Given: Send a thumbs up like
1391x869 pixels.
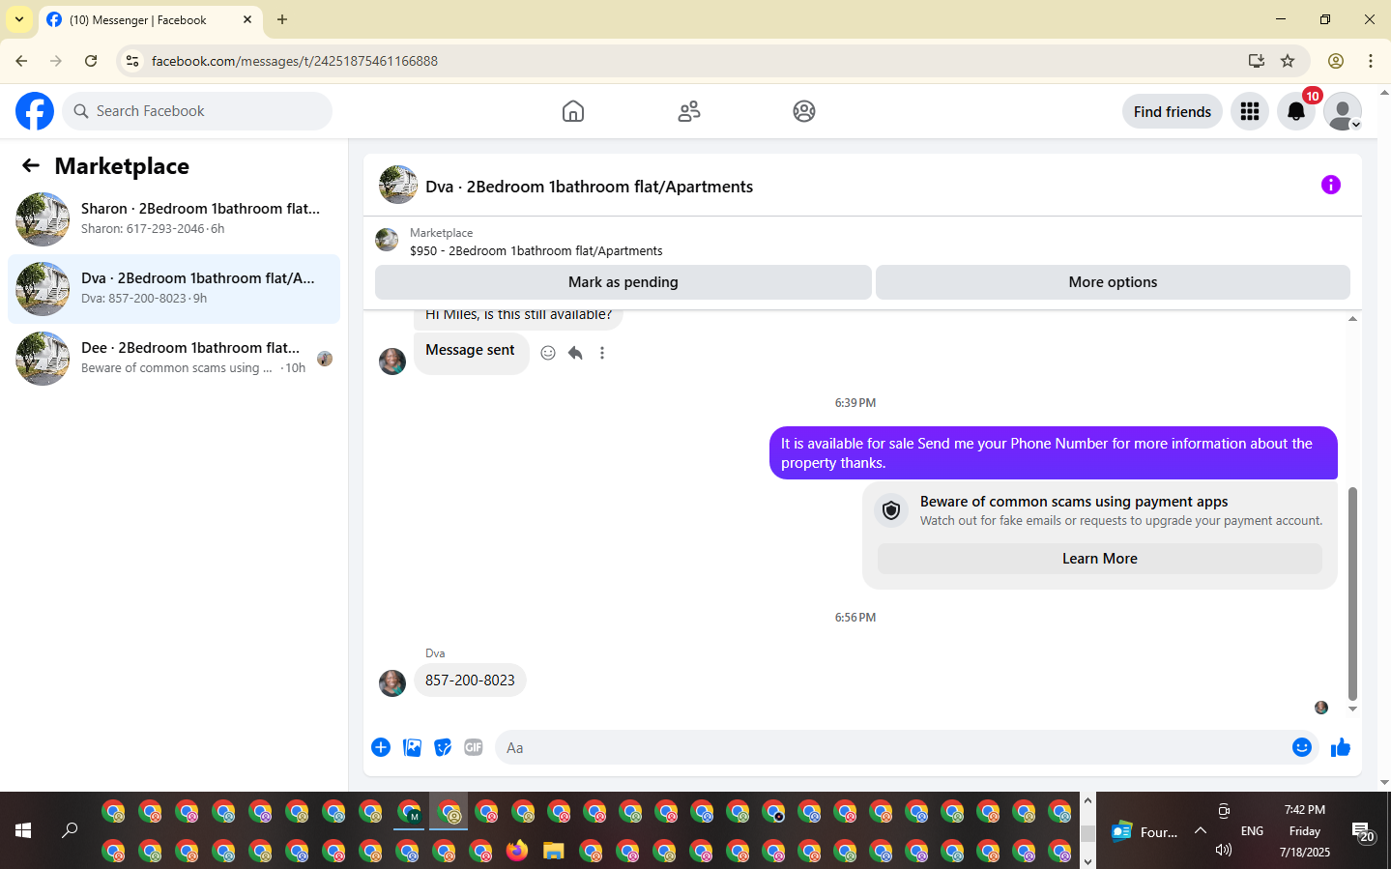Looking at the screenshot, I should point(1341,747).
